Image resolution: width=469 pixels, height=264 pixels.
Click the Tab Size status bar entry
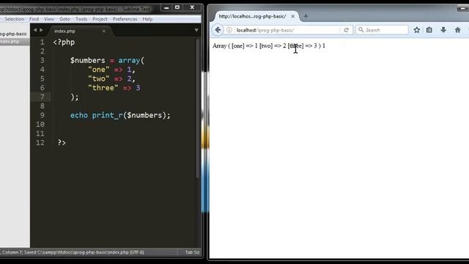pyautogui.click(x=192, y=252)
